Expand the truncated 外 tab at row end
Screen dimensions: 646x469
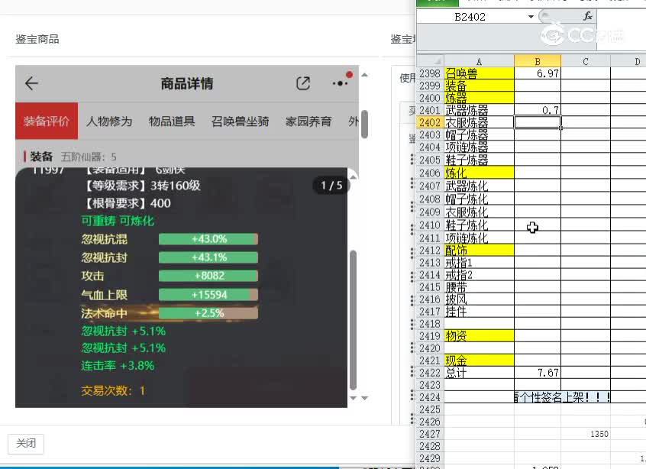(350, 121)
